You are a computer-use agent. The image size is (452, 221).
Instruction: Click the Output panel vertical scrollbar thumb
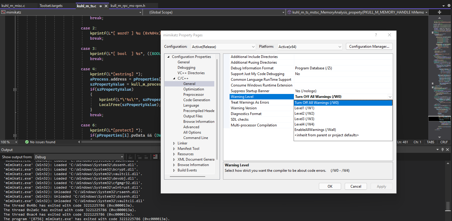[448, 206]
